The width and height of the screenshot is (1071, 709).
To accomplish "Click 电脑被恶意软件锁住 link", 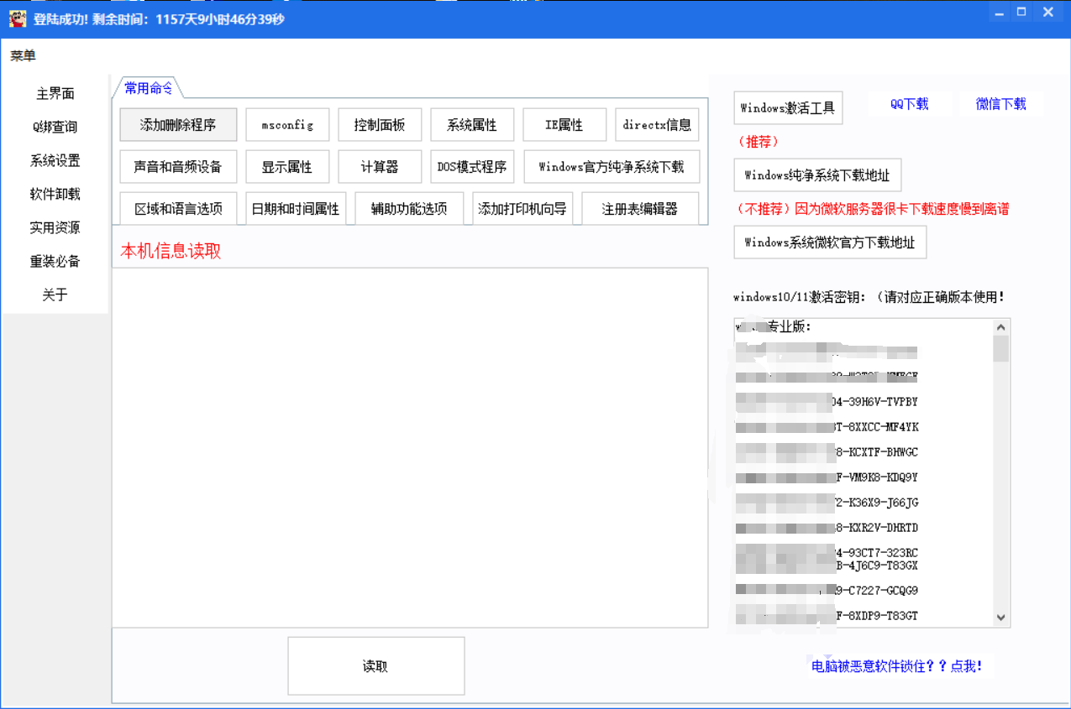I will (897, 666).
